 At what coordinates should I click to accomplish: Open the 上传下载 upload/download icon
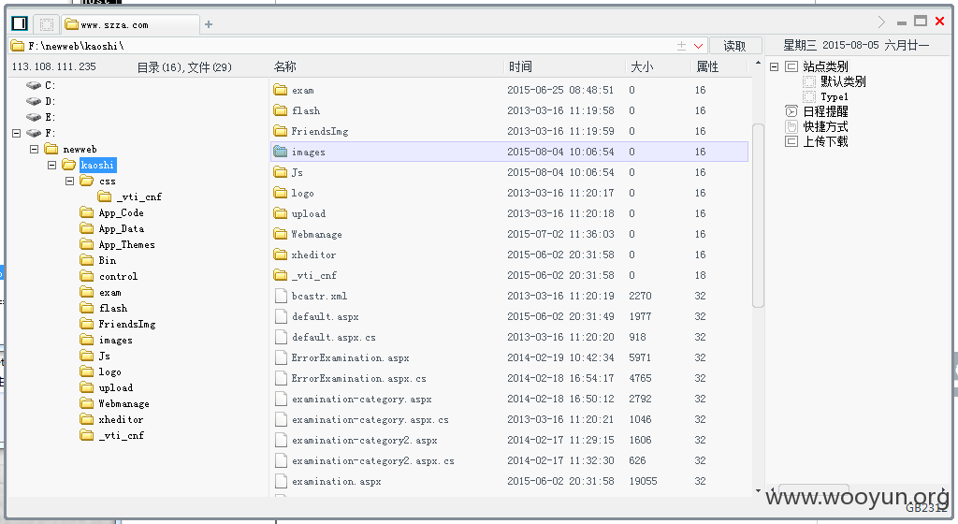click(791, 141)
